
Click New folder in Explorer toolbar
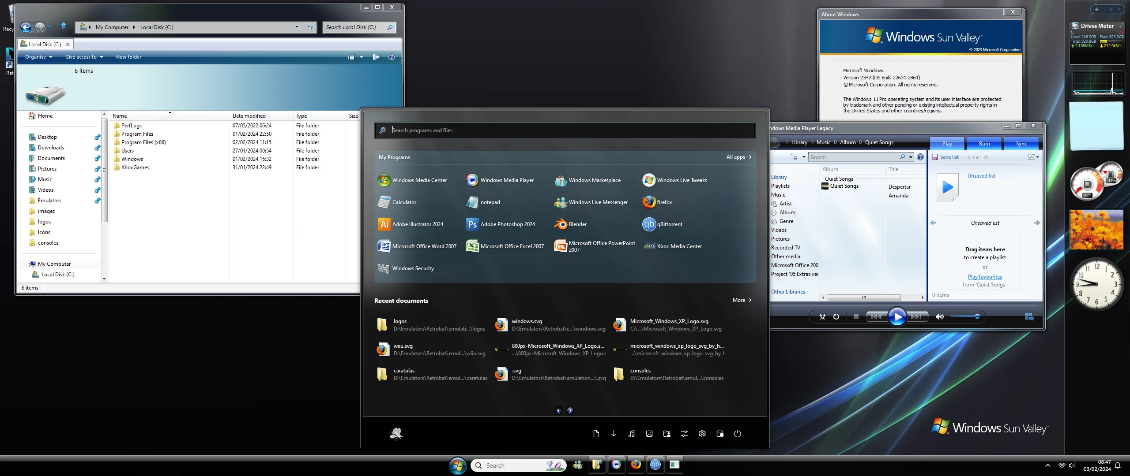point(128,57)
